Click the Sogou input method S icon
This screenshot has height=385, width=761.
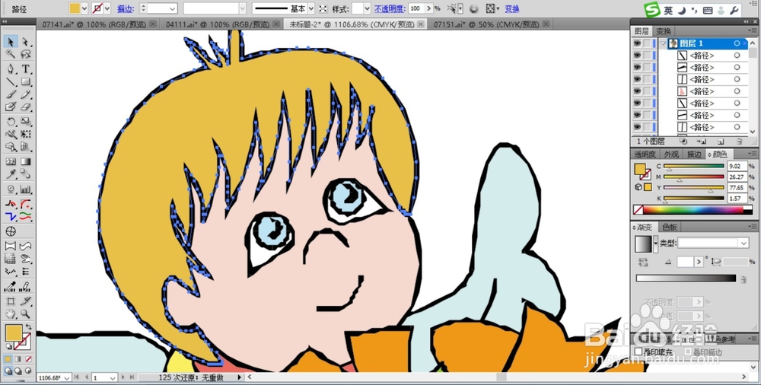coord(652,9)
